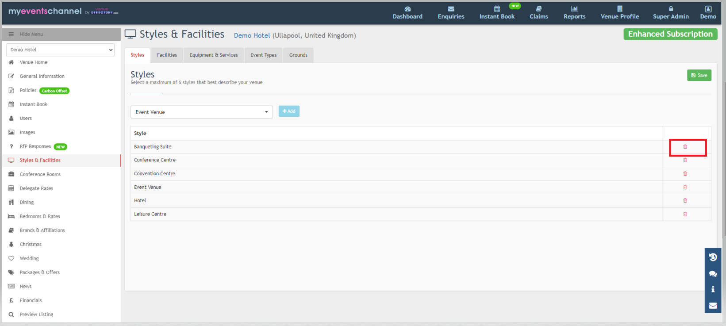Click the info icon on right edge

[x=713, y=289]
